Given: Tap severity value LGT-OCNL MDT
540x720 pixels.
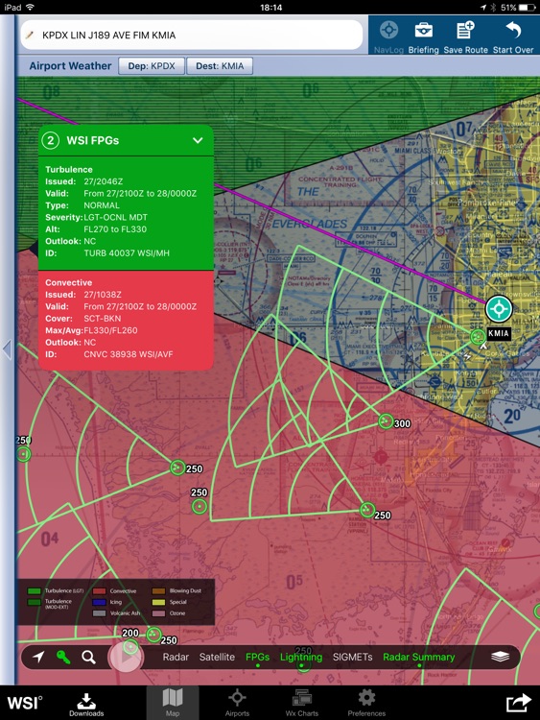Looking at the screenshot, I should pos(116,217).
